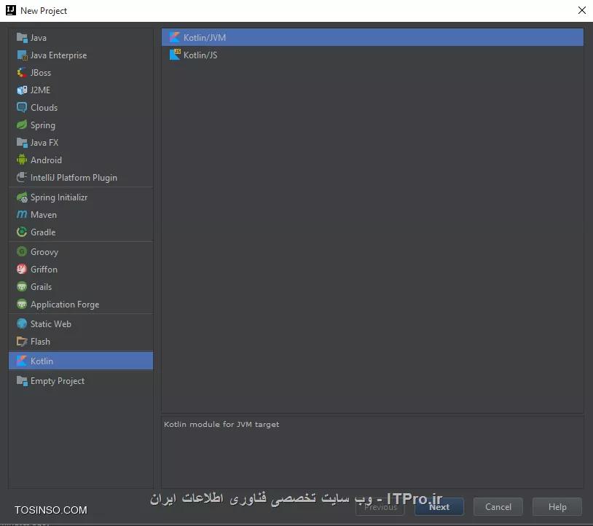This screenshot has width=593, height=526.
Task: Pick Clouds project category
Action: pyautogui.click(x=81, y=107)
